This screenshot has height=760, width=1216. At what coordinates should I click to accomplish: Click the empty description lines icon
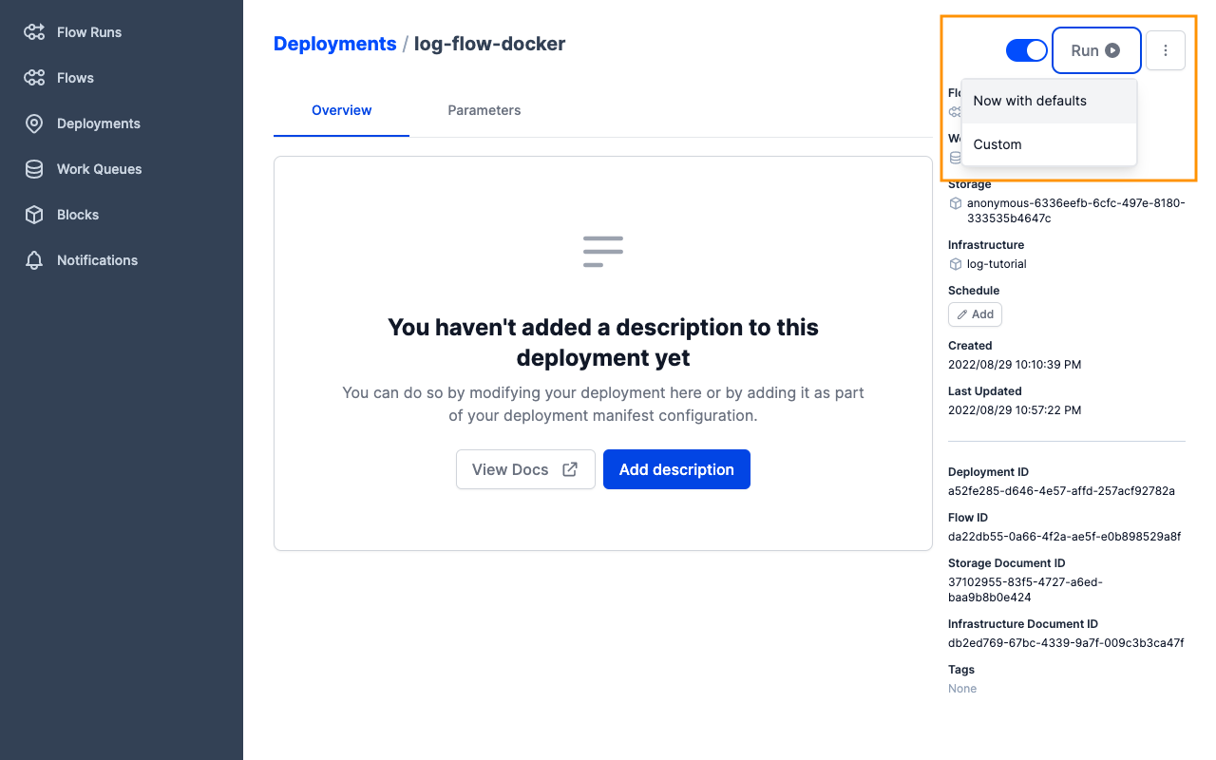click(603, 252)
